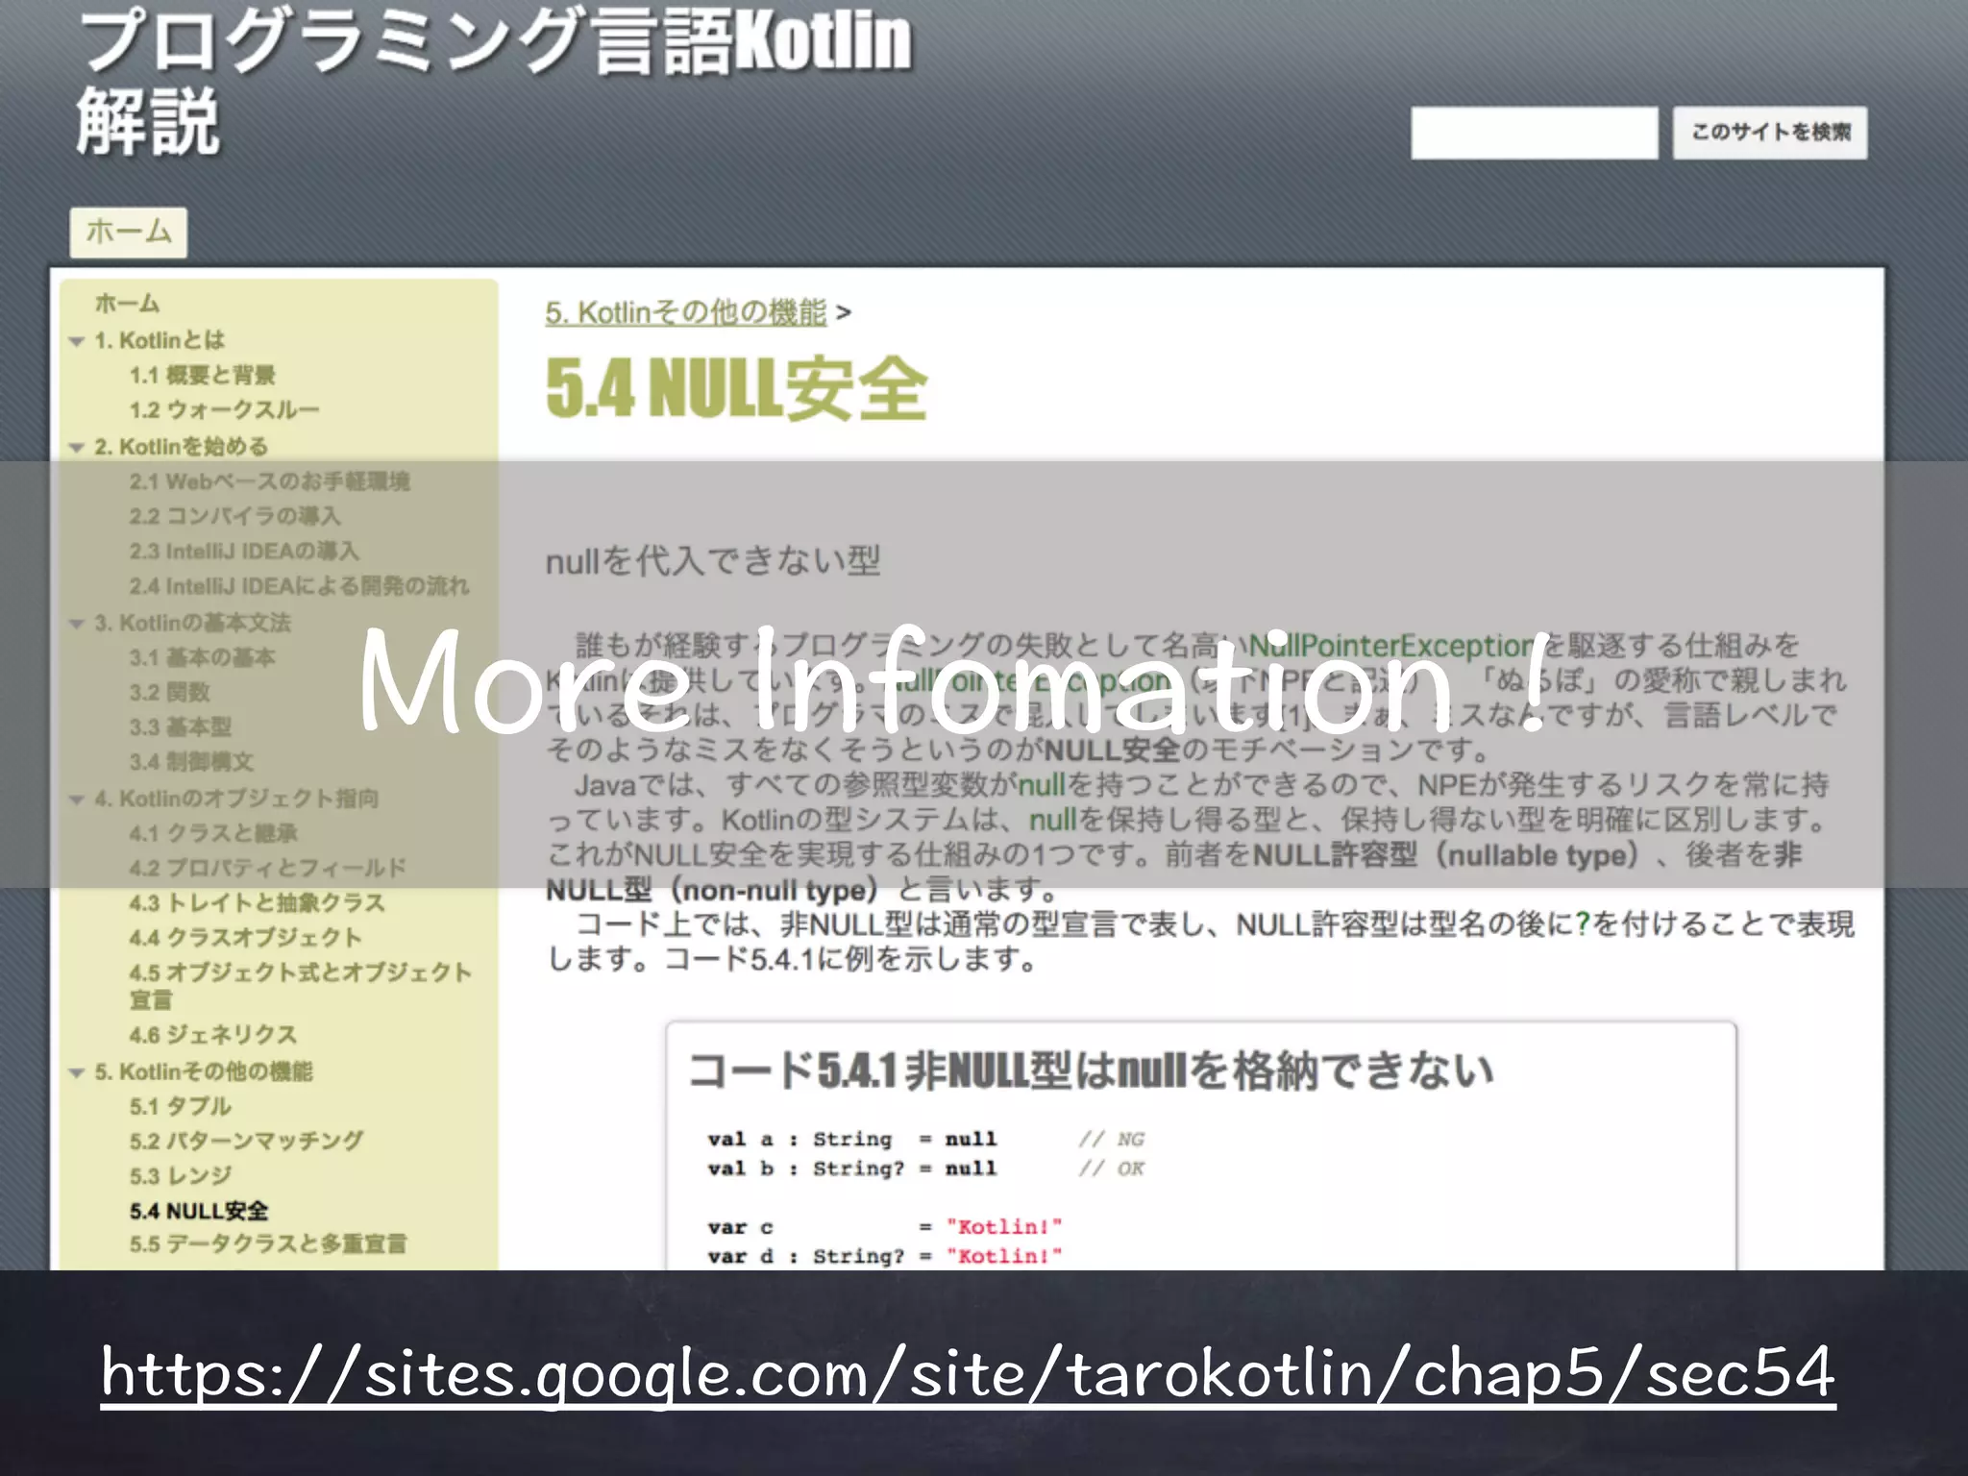Viewport: 1968px width, 1476px height.
Task: Select '5.1 タプル' in the sidebar
Action: (180, 1107)
